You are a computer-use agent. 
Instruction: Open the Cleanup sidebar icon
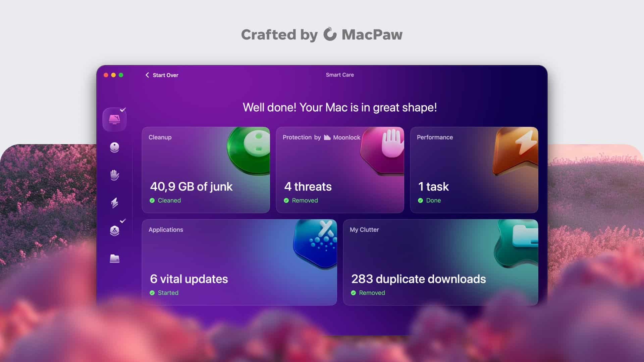(114, 147)
